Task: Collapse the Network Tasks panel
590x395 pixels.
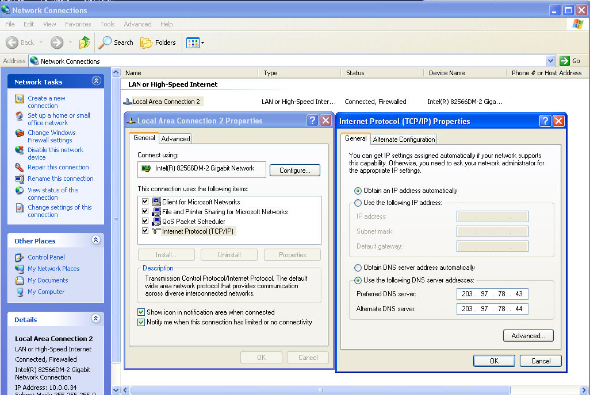Action: [x=96, y=82]
